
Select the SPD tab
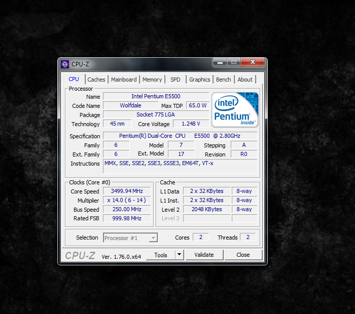coord(175,80)
